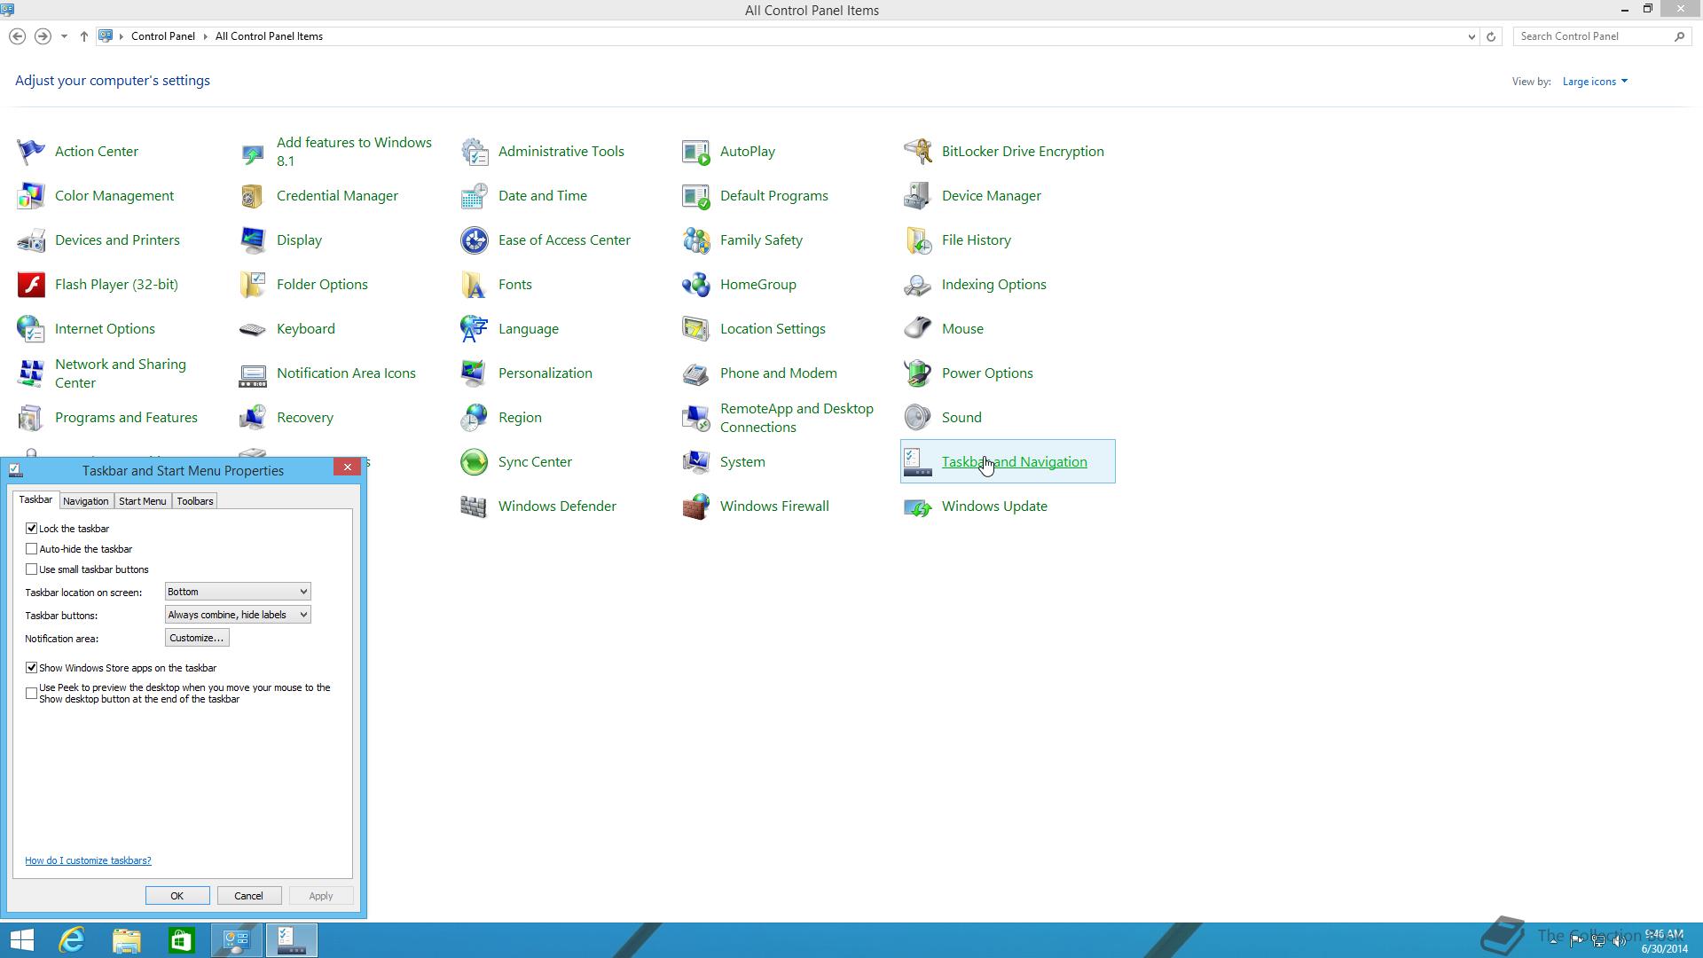Viewport: 1703px width, 958px height.
Task: Click OK in Taskbar Properties dialog
Action: pos(177,896)
